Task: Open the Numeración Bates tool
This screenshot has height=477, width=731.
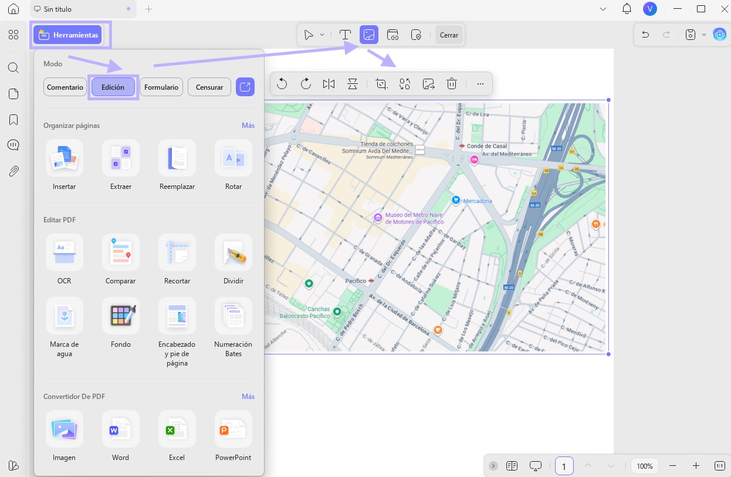Action: click(233, 327)
